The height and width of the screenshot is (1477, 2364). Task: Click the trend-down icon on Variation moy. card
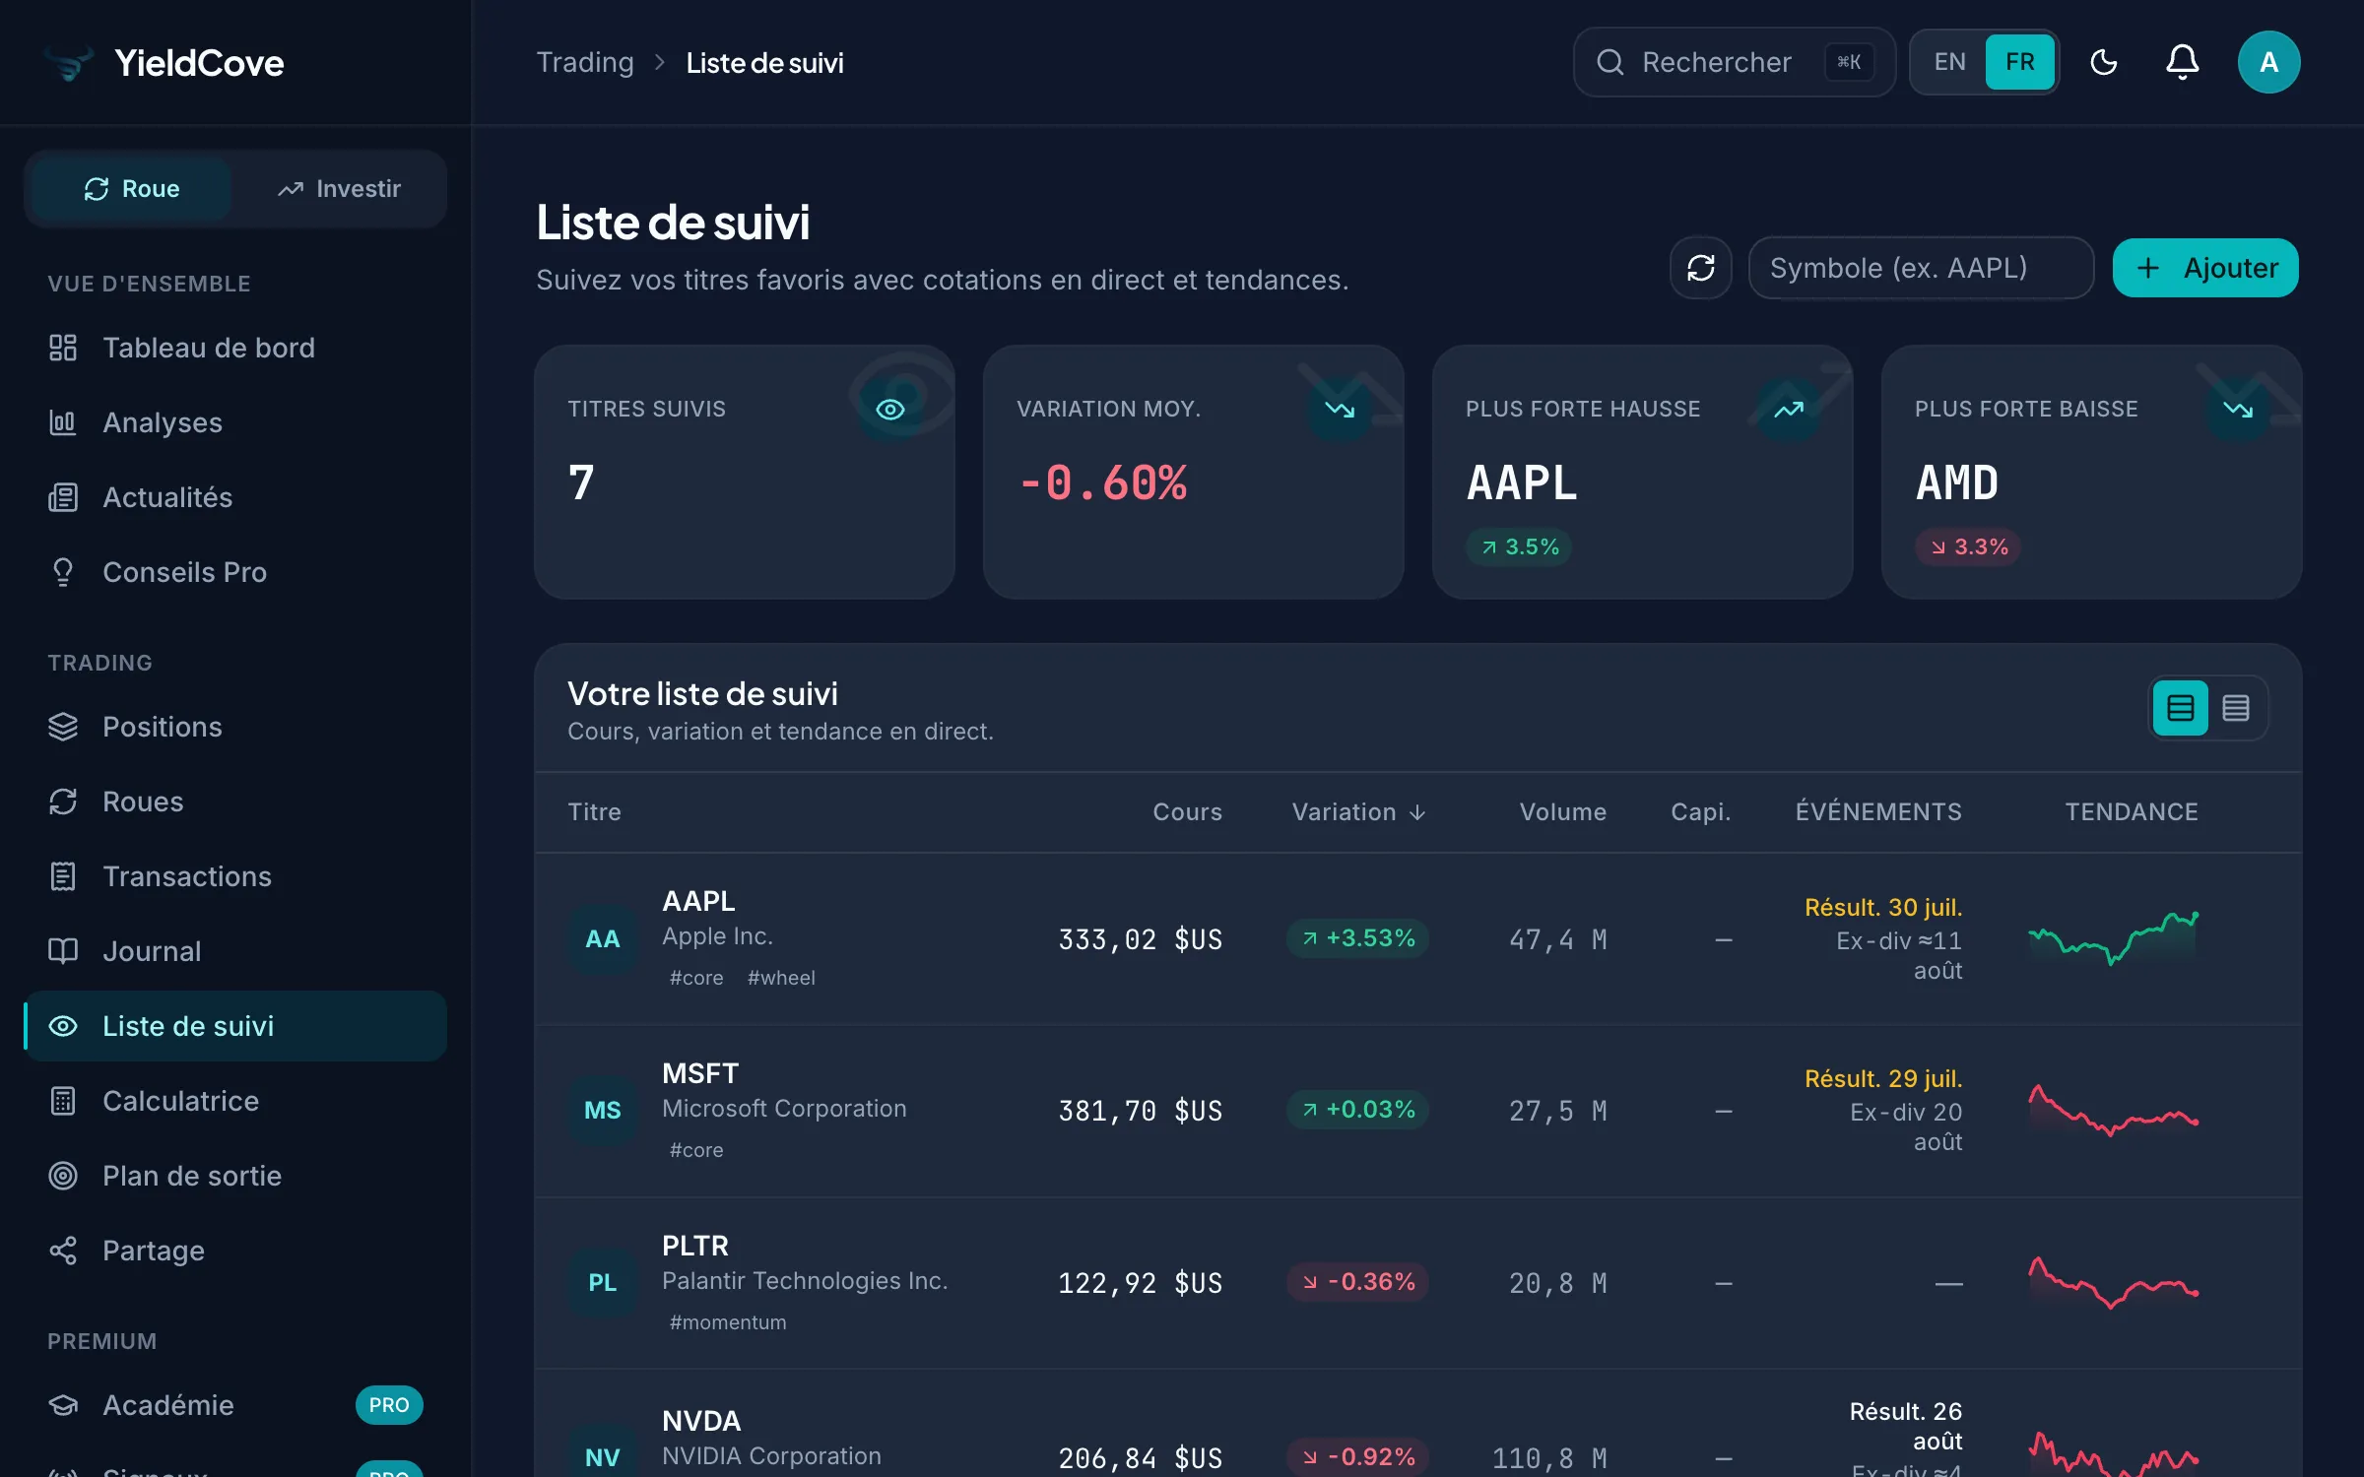[x=1339, y=410]
